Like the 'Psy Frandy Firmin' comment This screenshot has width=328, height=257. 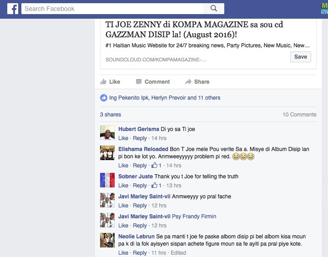[123, 226]
